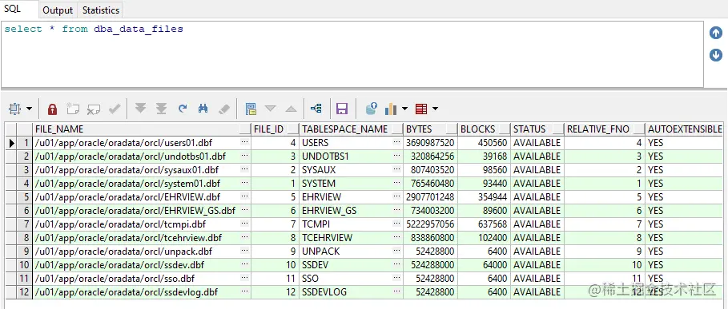Click the blue up arrow circle icon
The image size is (728, 309).
[x=716, y=34]
